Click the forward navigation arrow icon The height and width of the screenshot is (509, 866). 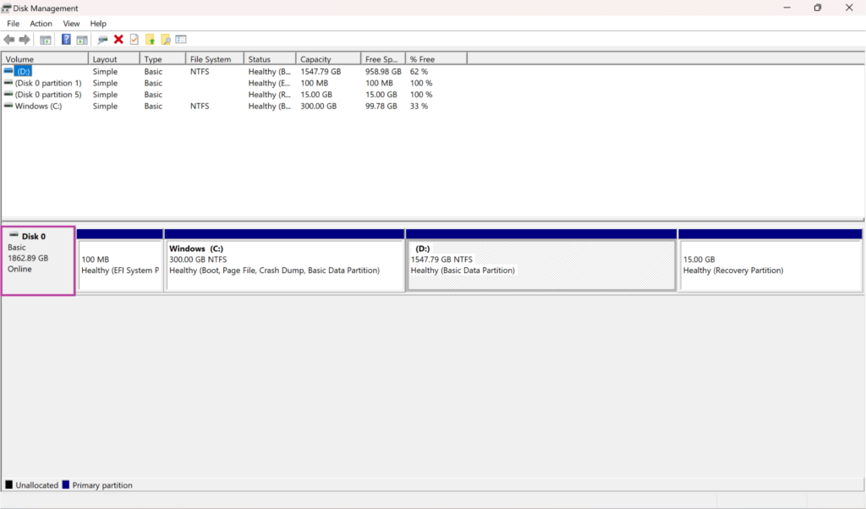tap(24, 39)
